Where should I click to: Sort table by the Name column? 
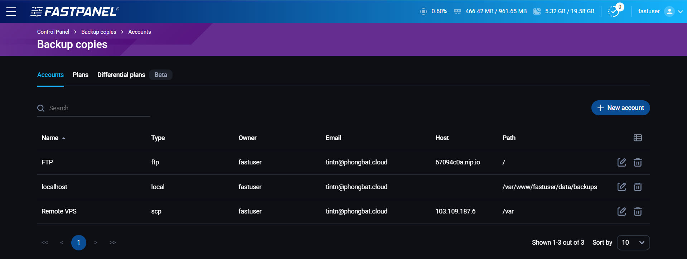50,138
